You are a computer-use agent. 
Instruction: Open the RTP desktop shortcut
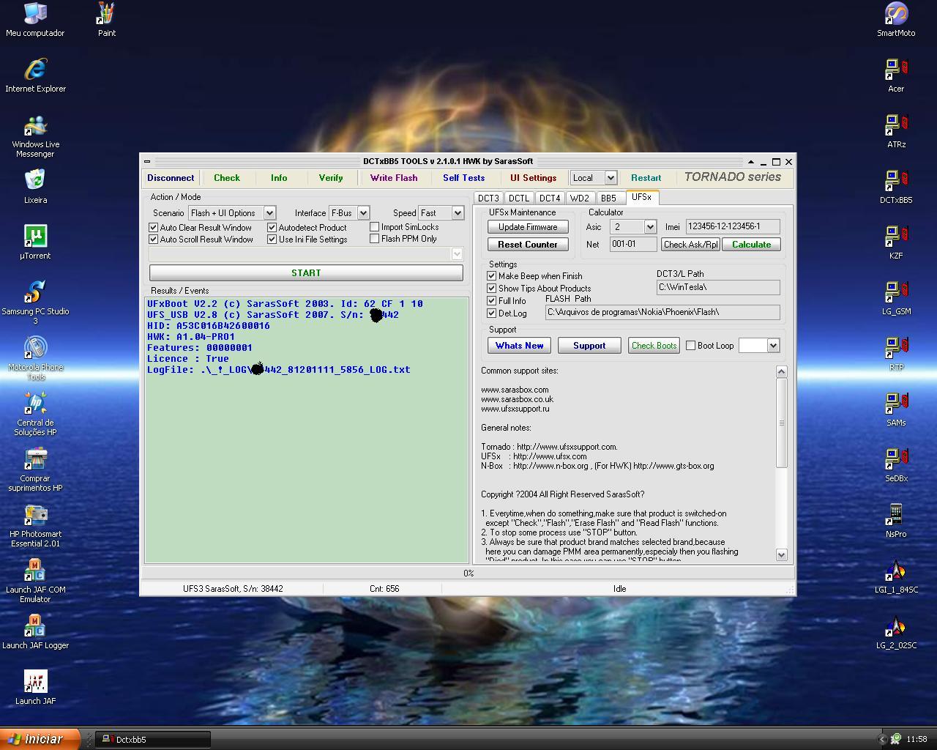(896, 354)
